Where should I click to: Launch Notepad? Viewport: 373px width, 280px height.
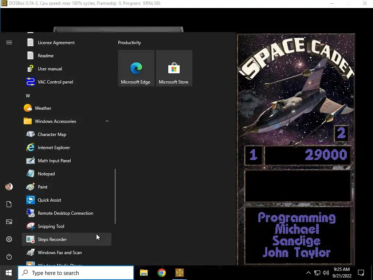point(67,174)
